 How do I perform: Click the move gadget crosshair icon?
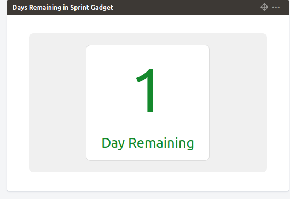click(264, 7)
